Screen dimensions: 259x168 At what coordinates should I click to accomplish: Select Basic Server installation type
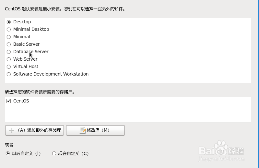[9, 44]
